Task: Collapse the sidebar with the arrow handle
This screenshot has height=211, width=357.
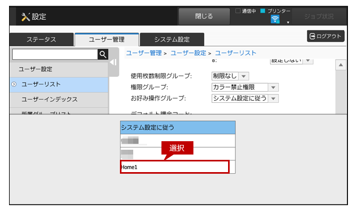Action: [113, 62]
